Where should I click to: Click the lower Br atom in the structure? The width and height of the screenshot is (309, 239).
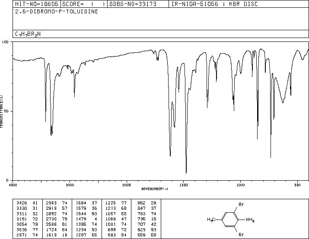[x=241, y=235]
